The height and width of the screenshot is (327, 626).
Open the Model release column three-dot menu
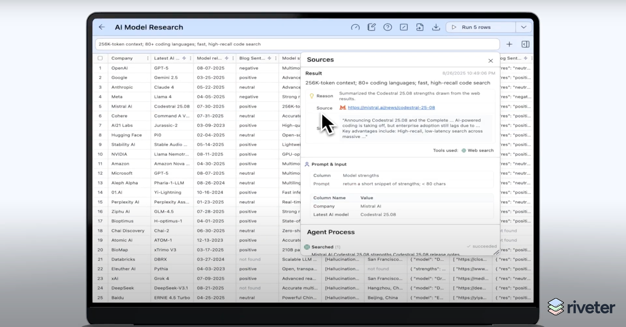tap(233, 58)
